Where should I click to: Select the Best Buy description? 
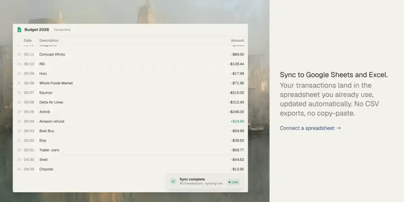point(47,131)
